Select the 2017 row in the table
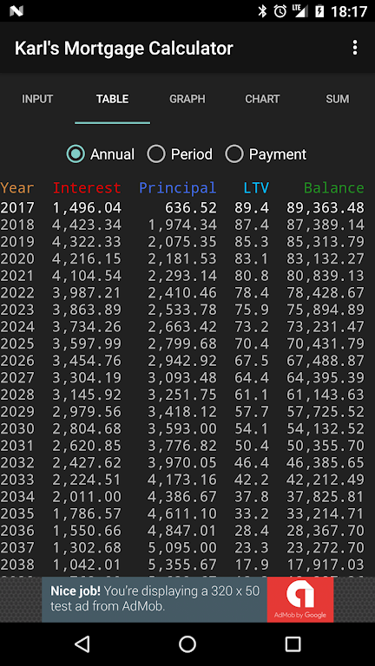The image size is (375, 666). (182, 208)
